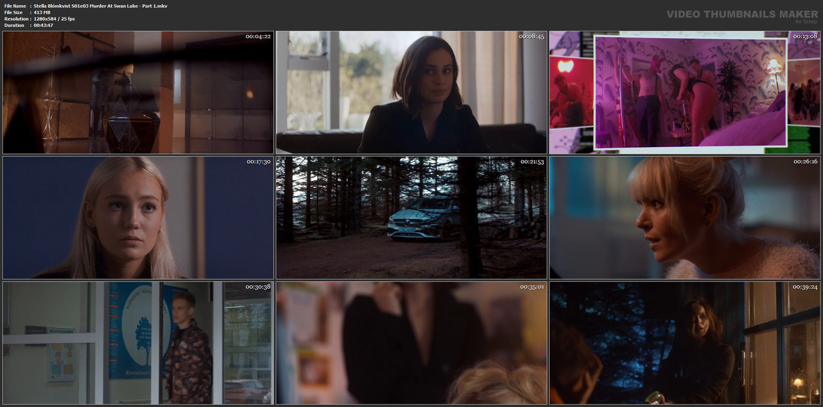This screenshot has width=823, height=407.
Task: Select the thumbnail at 00:39:24
Action: point(685,343)
